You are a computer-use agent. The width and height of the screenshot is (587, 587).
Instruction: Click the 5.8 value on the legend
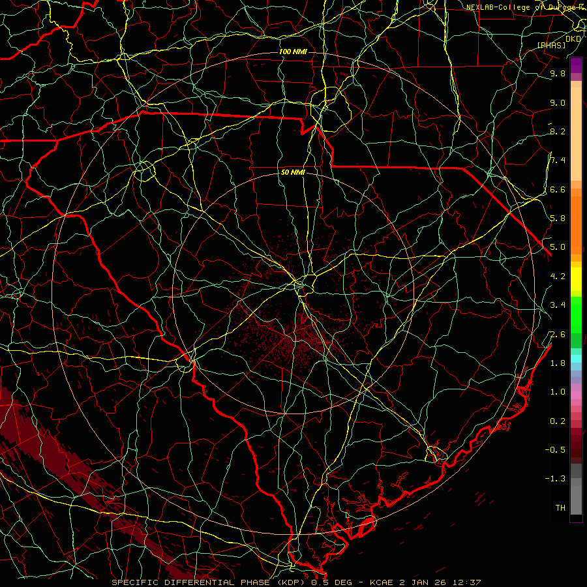558,218
